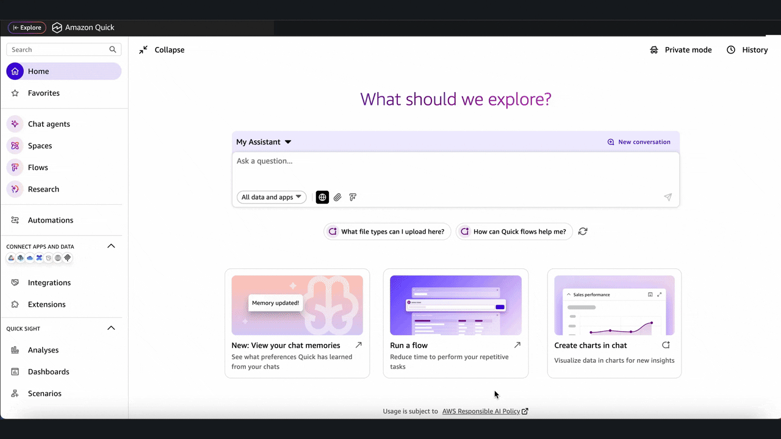Open the AWS Responsible AI Policy link
The width and height of the screenshot is (781, 439).
485,411
